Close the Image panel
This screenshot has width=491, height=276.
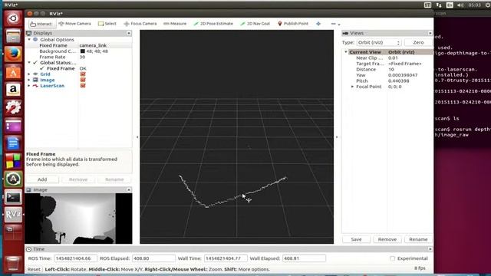click(x=129, y=190)
